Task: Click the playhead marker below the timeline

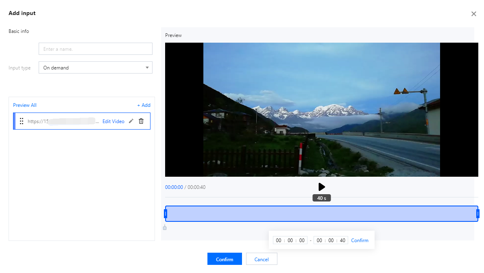Action: click(x=165, y=227)
